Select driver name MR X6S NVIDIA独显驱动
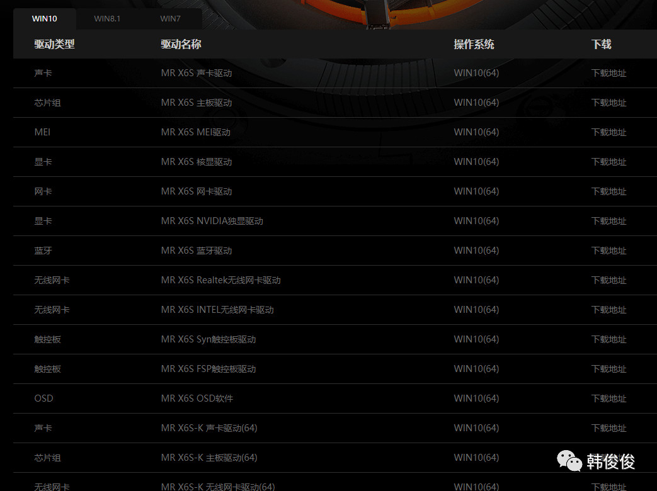Viewport: 657px width, 491px height. [x=212, y=221]
